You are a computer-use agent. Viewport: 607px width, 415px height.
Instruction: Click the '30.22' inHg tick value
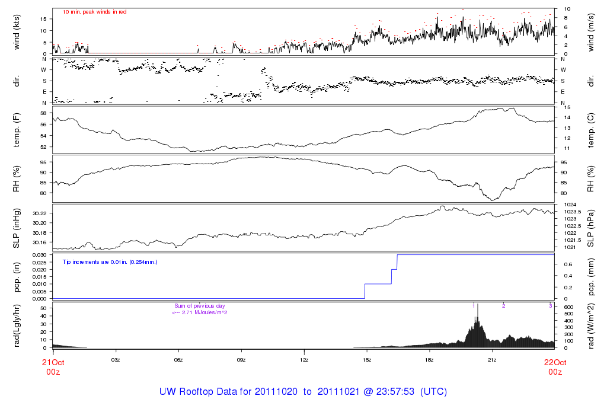[40, 213]
